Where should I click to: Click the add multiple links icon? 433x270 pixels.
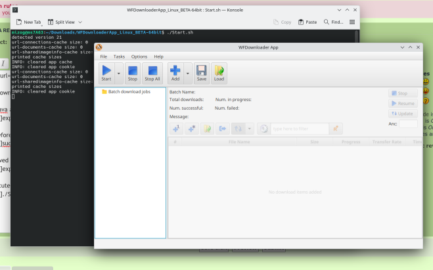point(192,129)
